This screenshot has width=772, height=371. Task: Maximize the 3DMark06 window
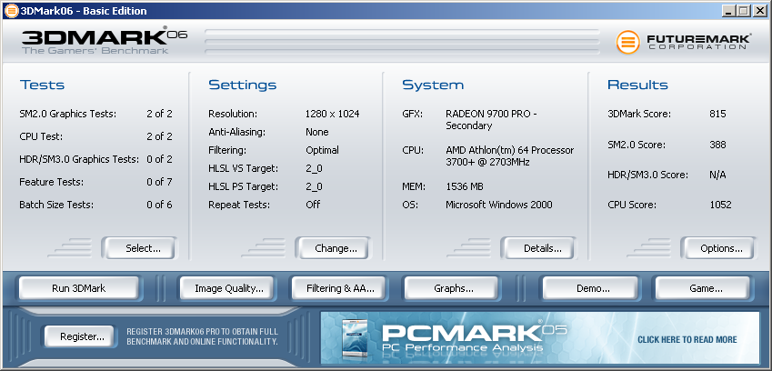click(x=744, y=10)
